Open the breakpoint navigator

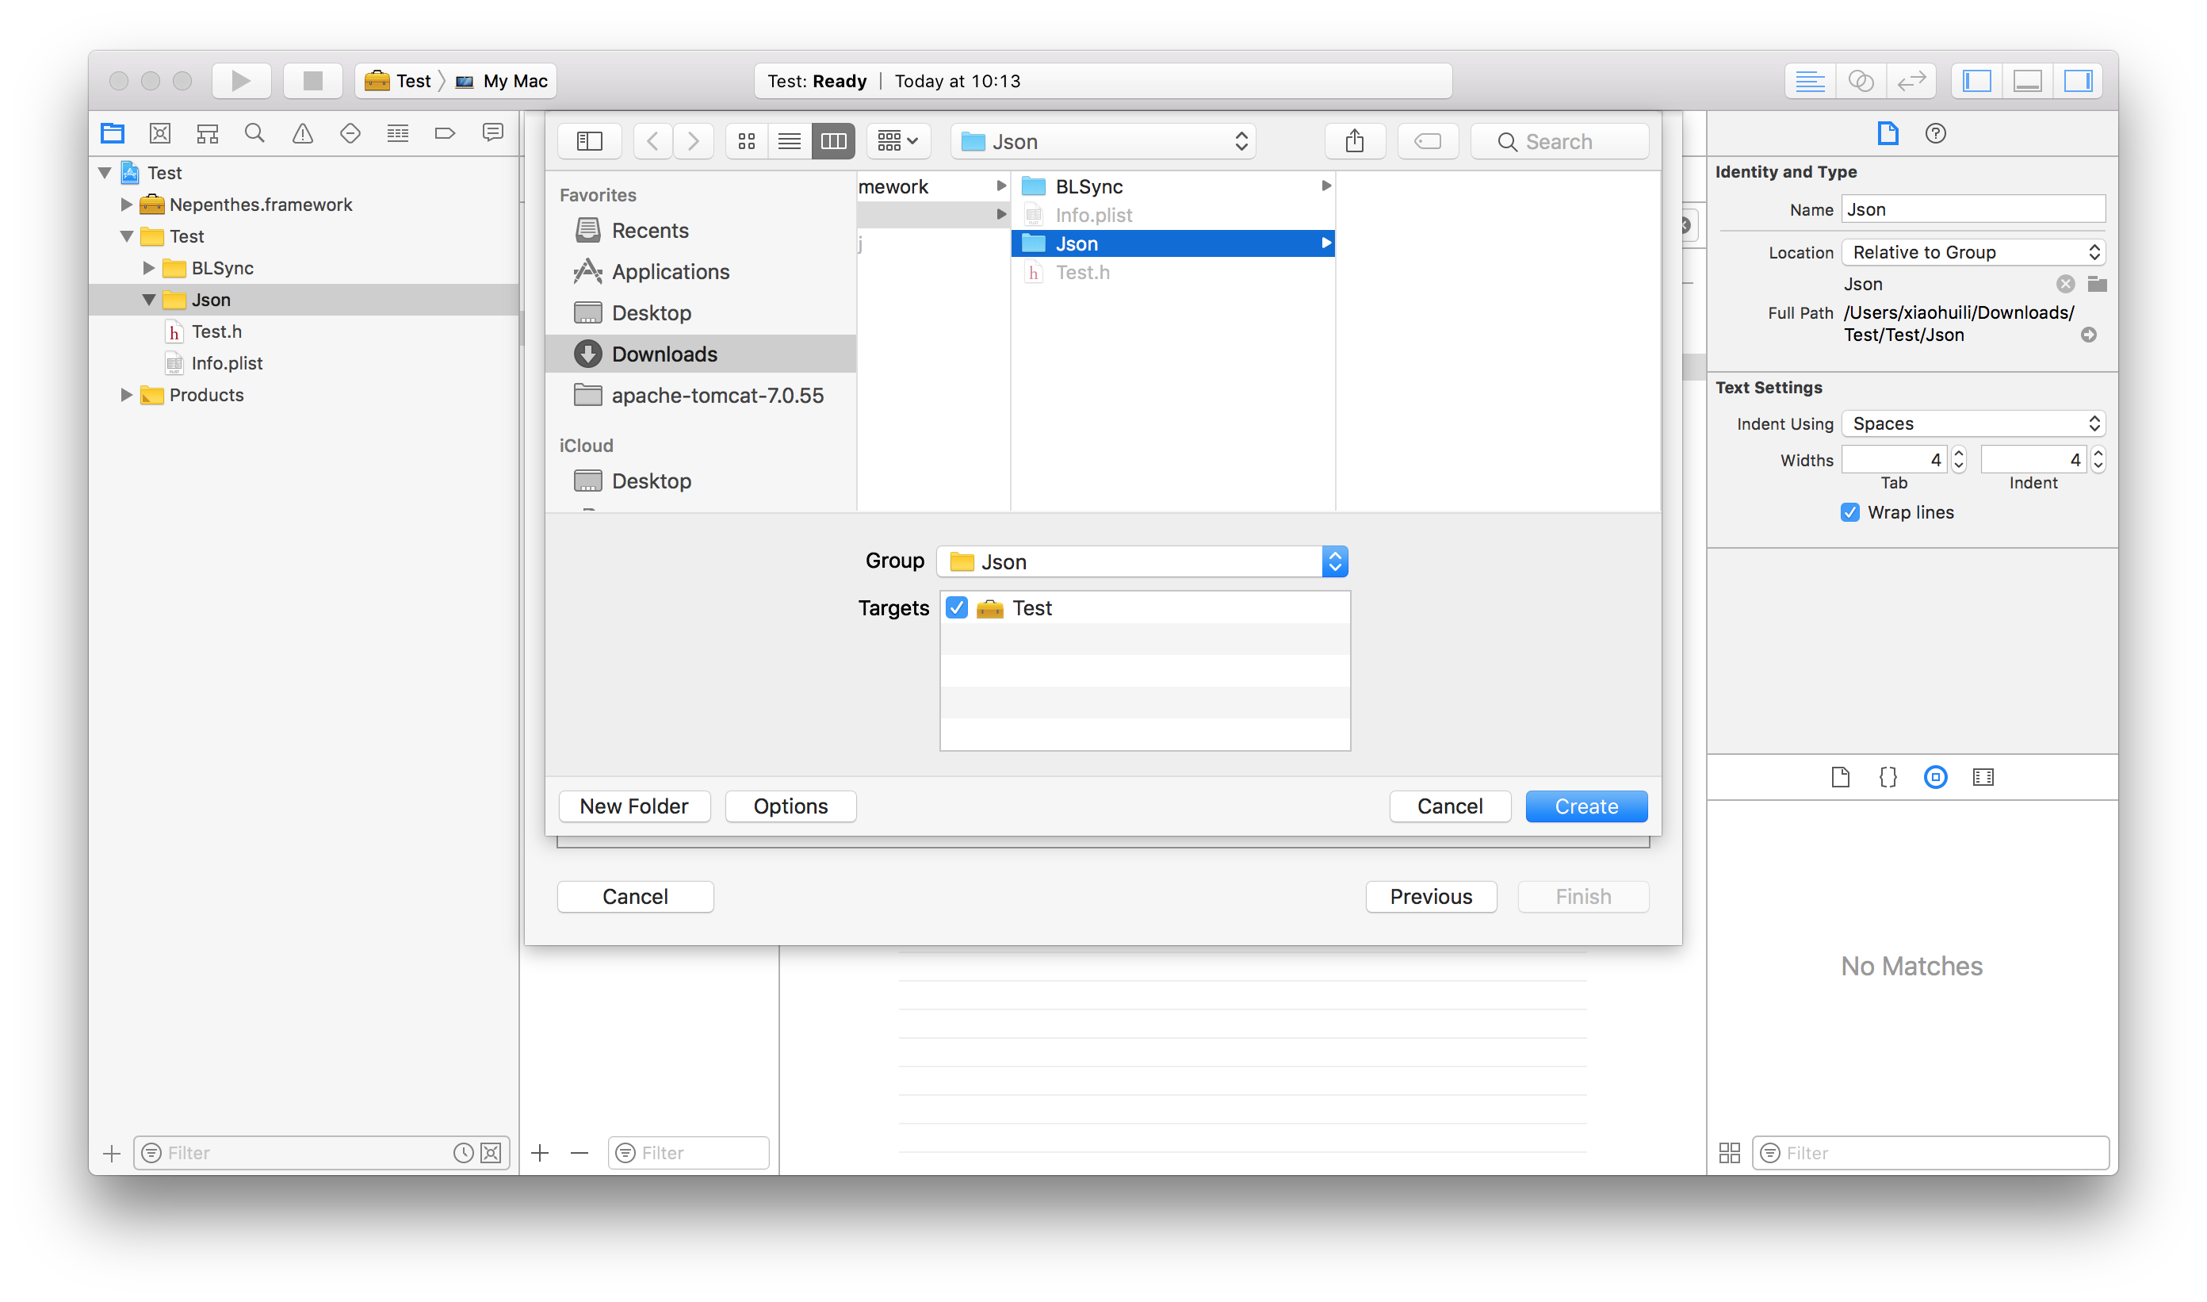tap(445, 133)
